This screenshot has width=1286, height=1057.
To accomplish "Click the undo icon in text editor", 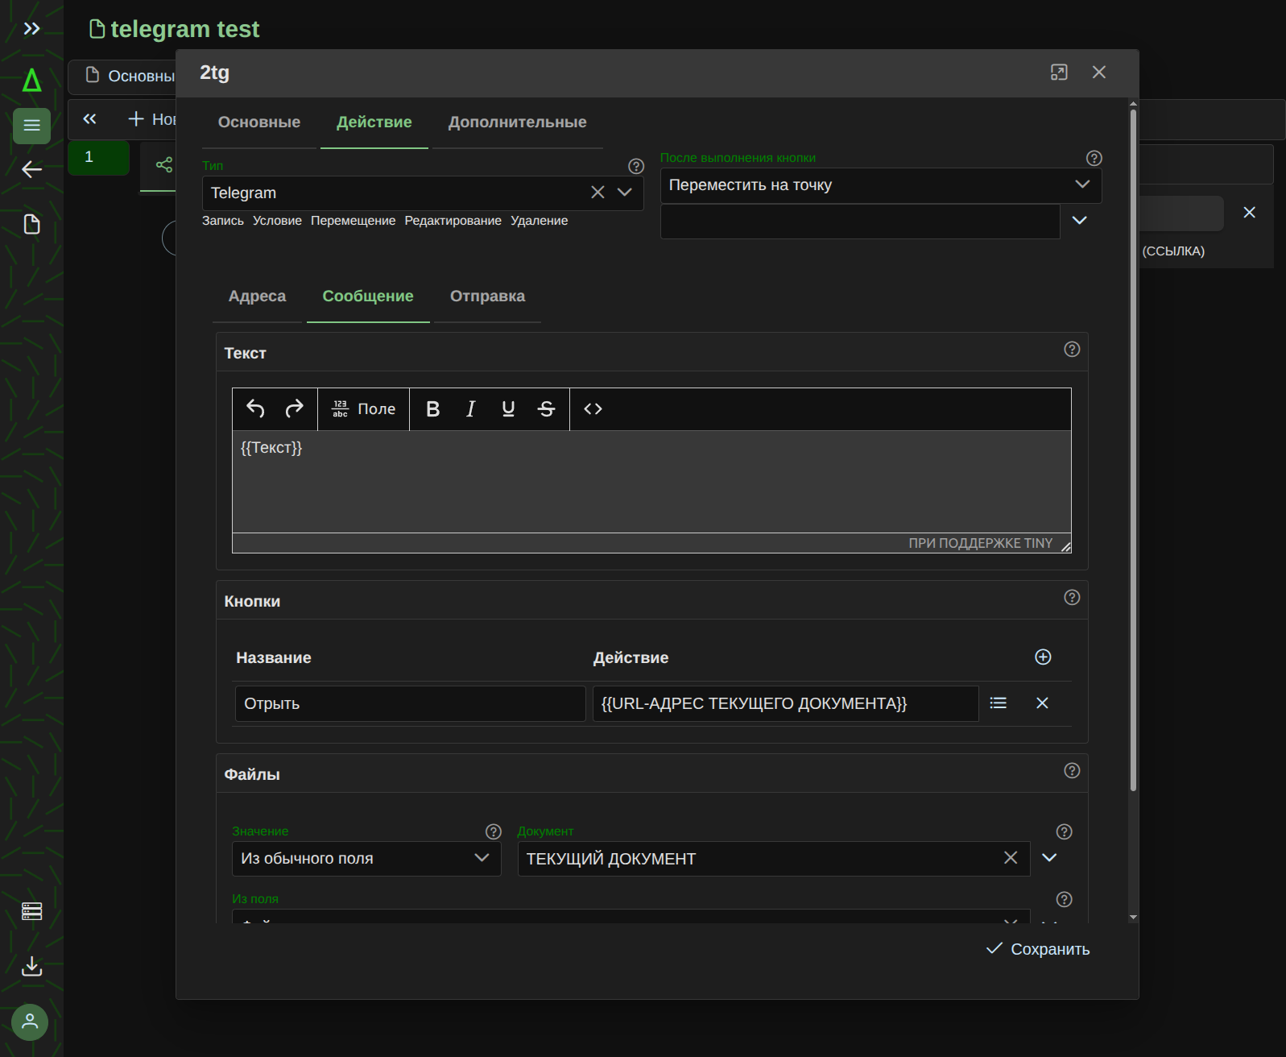I will [255, 409].
